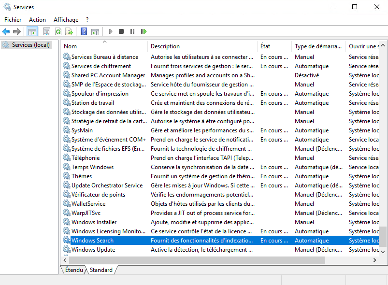Click the gear icon beside WarpJITSvc
This screenshot has height=285, width=388.
[x=66, y=213]
